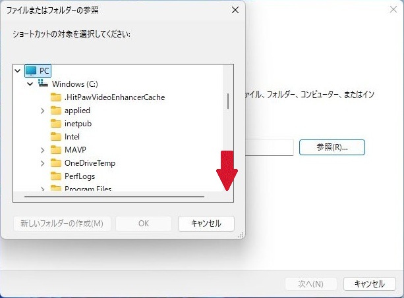
Task: Click the .HitPawVideoEnhancerCache folder icon
Action: point(56,97)
